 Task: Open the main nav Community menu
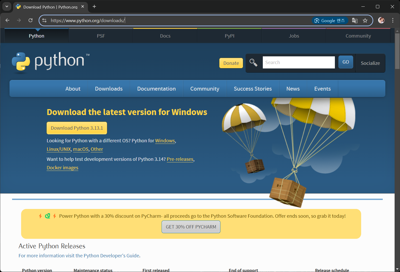[205, 89]
